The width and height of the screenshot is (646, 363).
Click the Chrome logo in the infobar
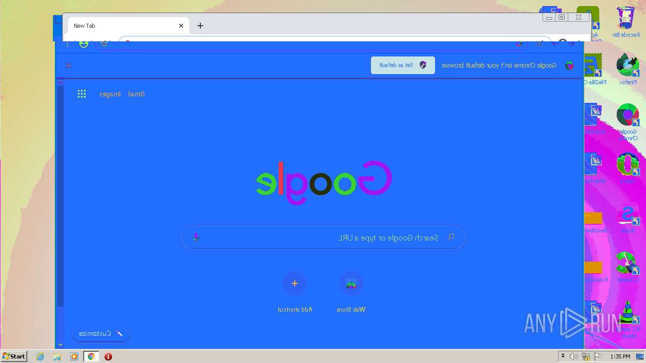(x=569, y=66)
